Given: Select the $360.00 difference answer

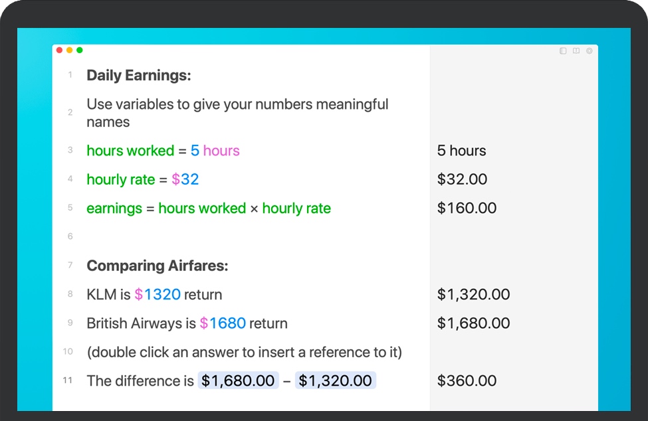Looking at the screenshot, I should (x=467, y=380).
